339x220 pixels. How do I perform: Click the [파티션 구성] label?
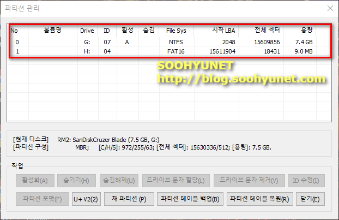coord(31,147)
